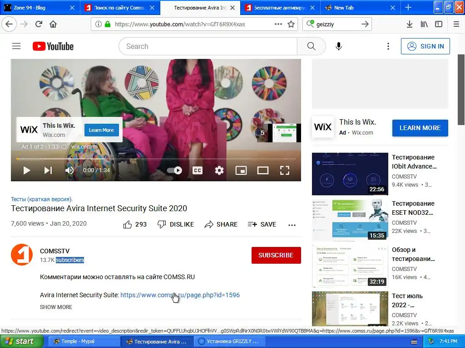The width and height of the screenshot is (465, 348).
Task: Open the browser hamburger menu
Action: [456, 24]
